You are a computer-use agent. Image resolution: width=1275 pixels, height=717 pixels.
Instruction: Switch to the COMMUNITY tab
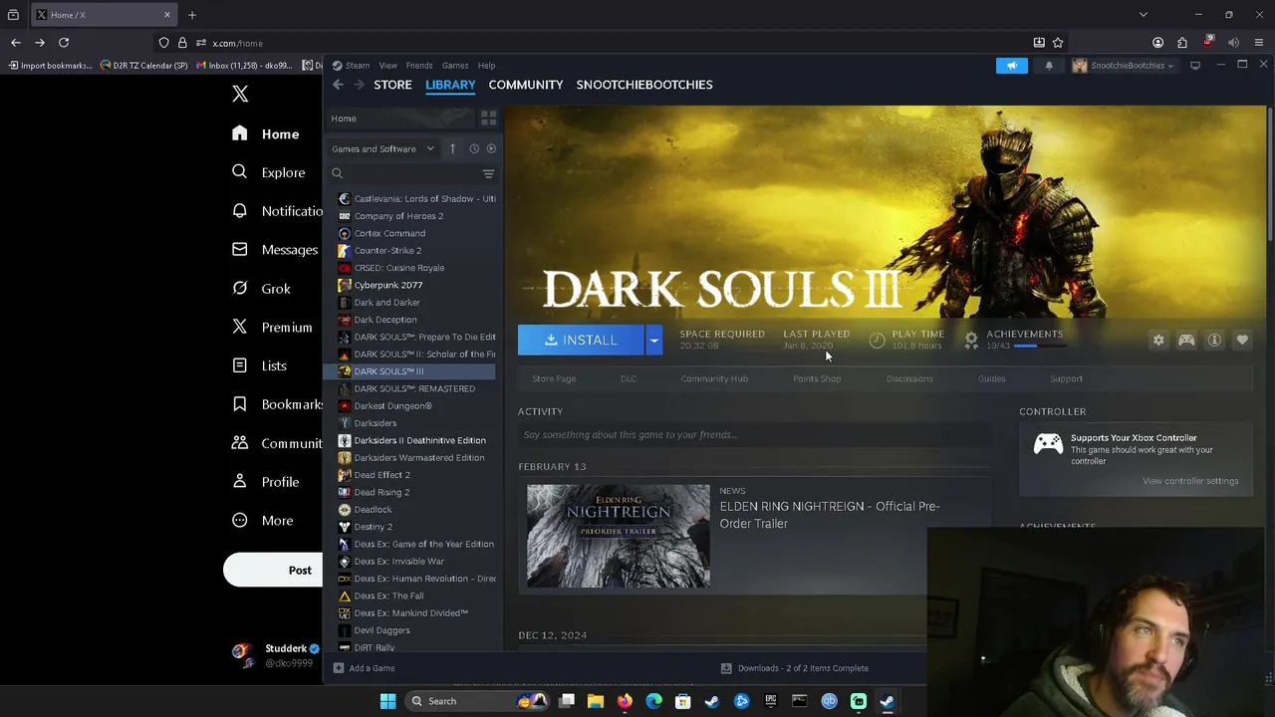pyautogui.click(x=526, y=85)
